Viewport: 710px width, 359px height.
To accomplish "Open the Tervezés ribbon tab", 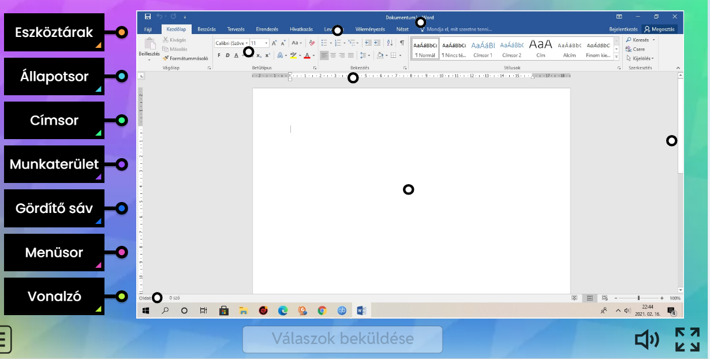I will (236, 29).
